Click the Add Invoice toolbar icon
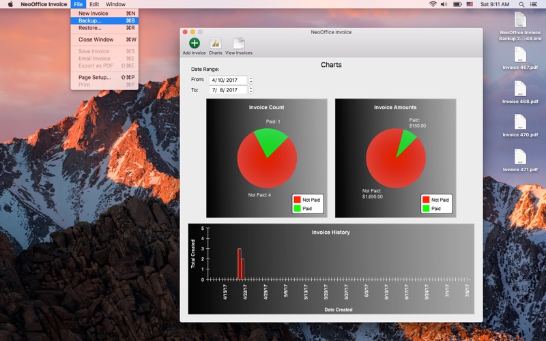This screenshot has height=341, width=546. (x=194, y=44)
